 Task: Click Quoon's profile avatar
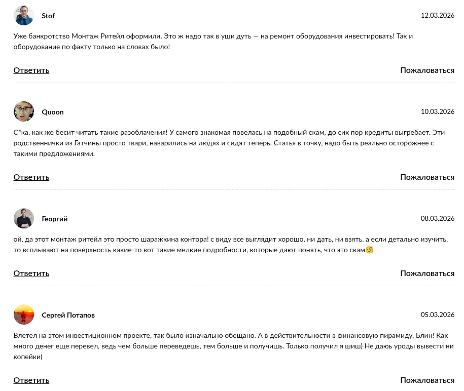24,111
